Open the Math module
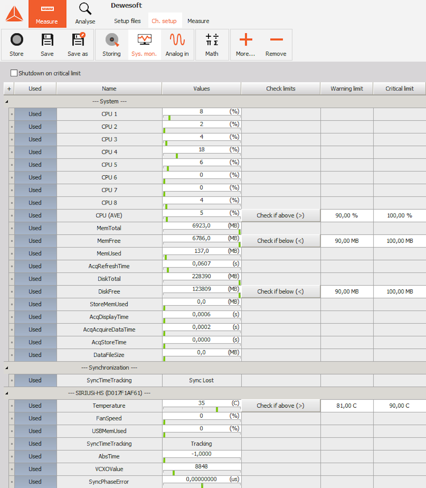 [212, 45]
